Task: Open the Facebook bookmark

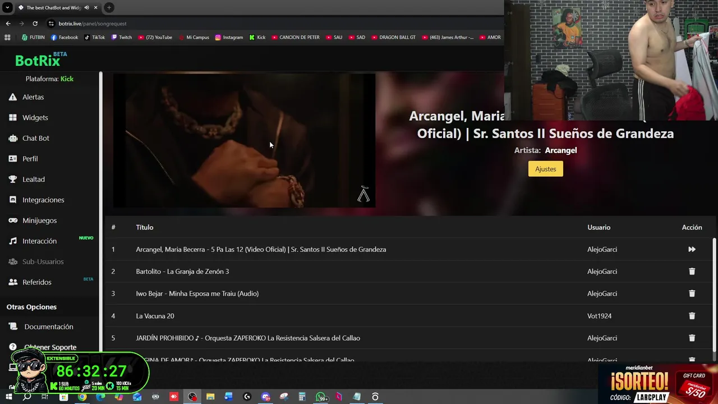Action: pos(65,38)
